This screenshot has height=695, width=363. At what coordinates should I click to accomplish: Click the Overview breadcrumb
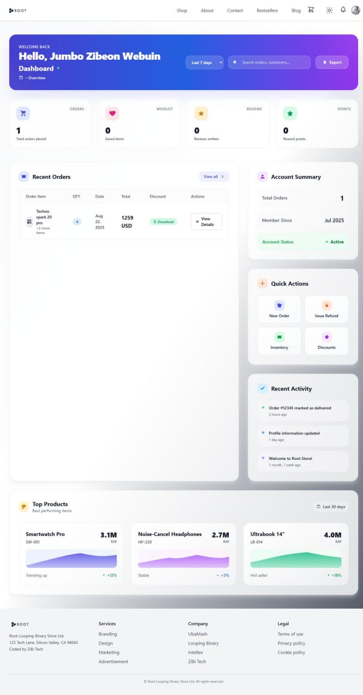pos(36,78)
